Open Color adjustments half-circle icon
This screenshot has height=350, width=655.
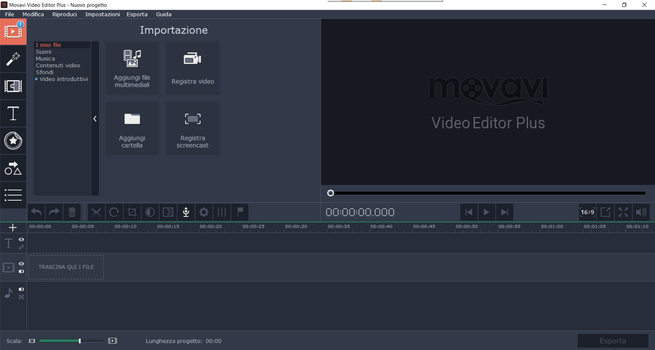click(x=150, y=212)
